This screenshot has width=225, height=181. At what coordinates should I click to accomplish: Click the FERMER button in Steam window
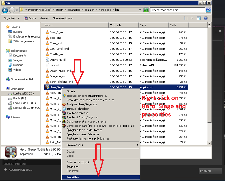click(210, 171)
